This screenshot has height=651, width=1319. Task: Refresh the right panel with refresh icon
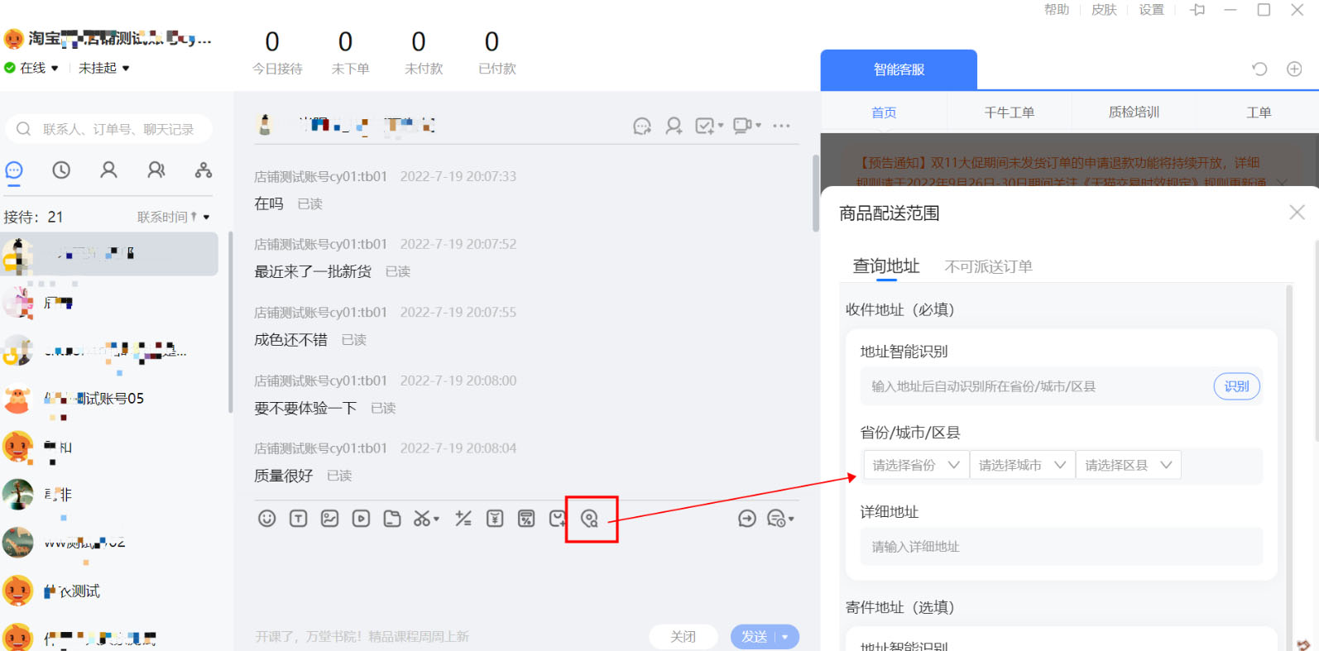[x=1259, y=69]
